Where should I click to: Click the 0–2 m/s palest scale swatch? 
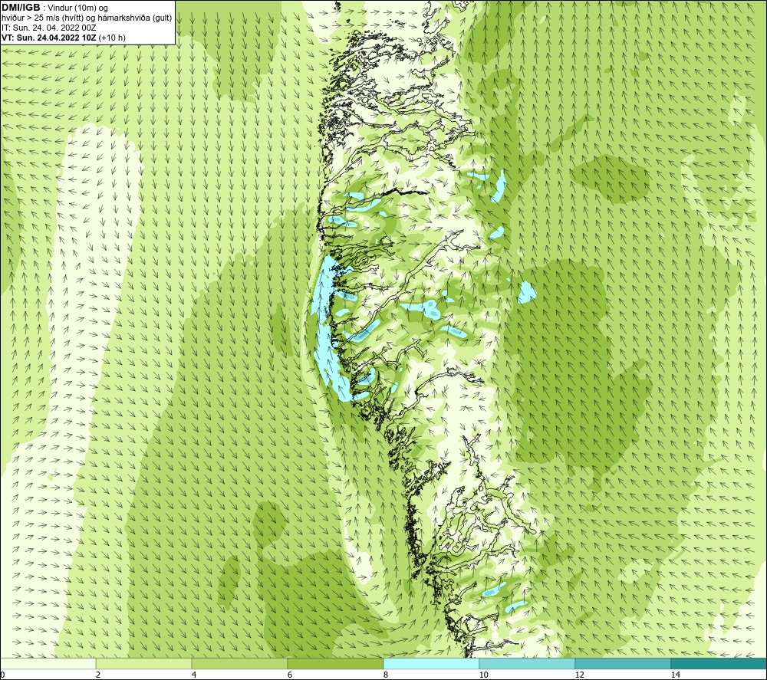[x=48, y=663]
